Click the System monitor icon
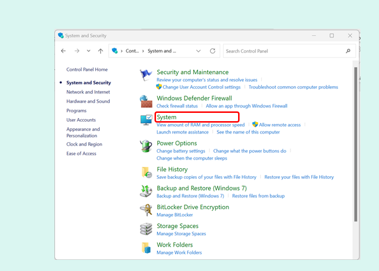This screenshot has height=271, width=379. 146,120
